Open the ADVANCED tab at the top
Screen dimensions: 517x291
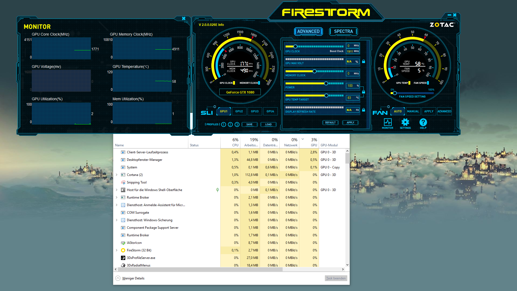click(308, 31)
